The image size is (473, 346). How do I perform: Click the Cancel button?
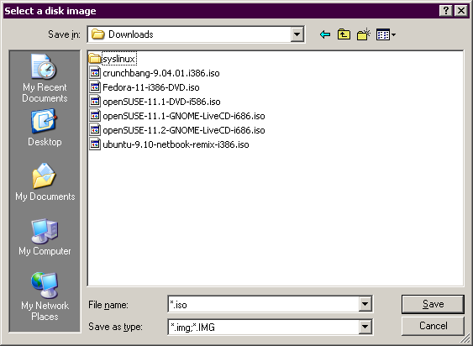click(433, 326)
